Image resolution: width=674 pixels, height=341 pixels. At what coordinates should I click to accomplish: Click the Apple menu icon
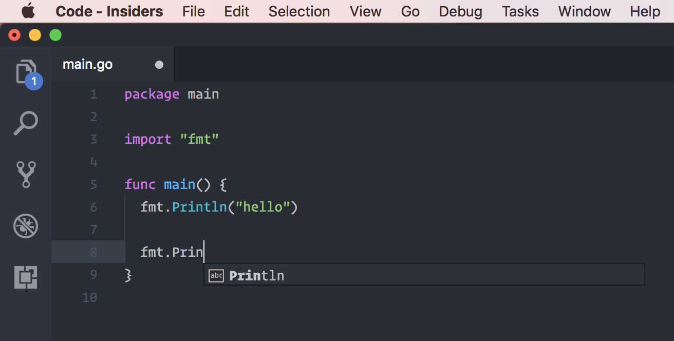pyautogui.click(x=28, y=11)
